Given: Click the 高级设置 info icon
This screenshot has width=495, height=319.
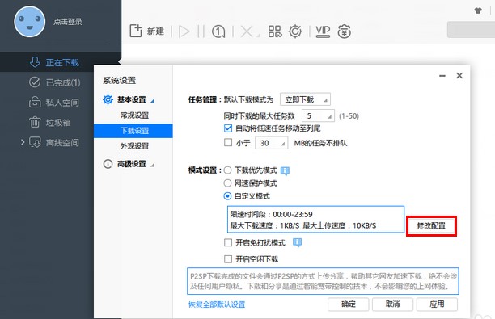Looking at the screenshot, I should tap(108, 164).
